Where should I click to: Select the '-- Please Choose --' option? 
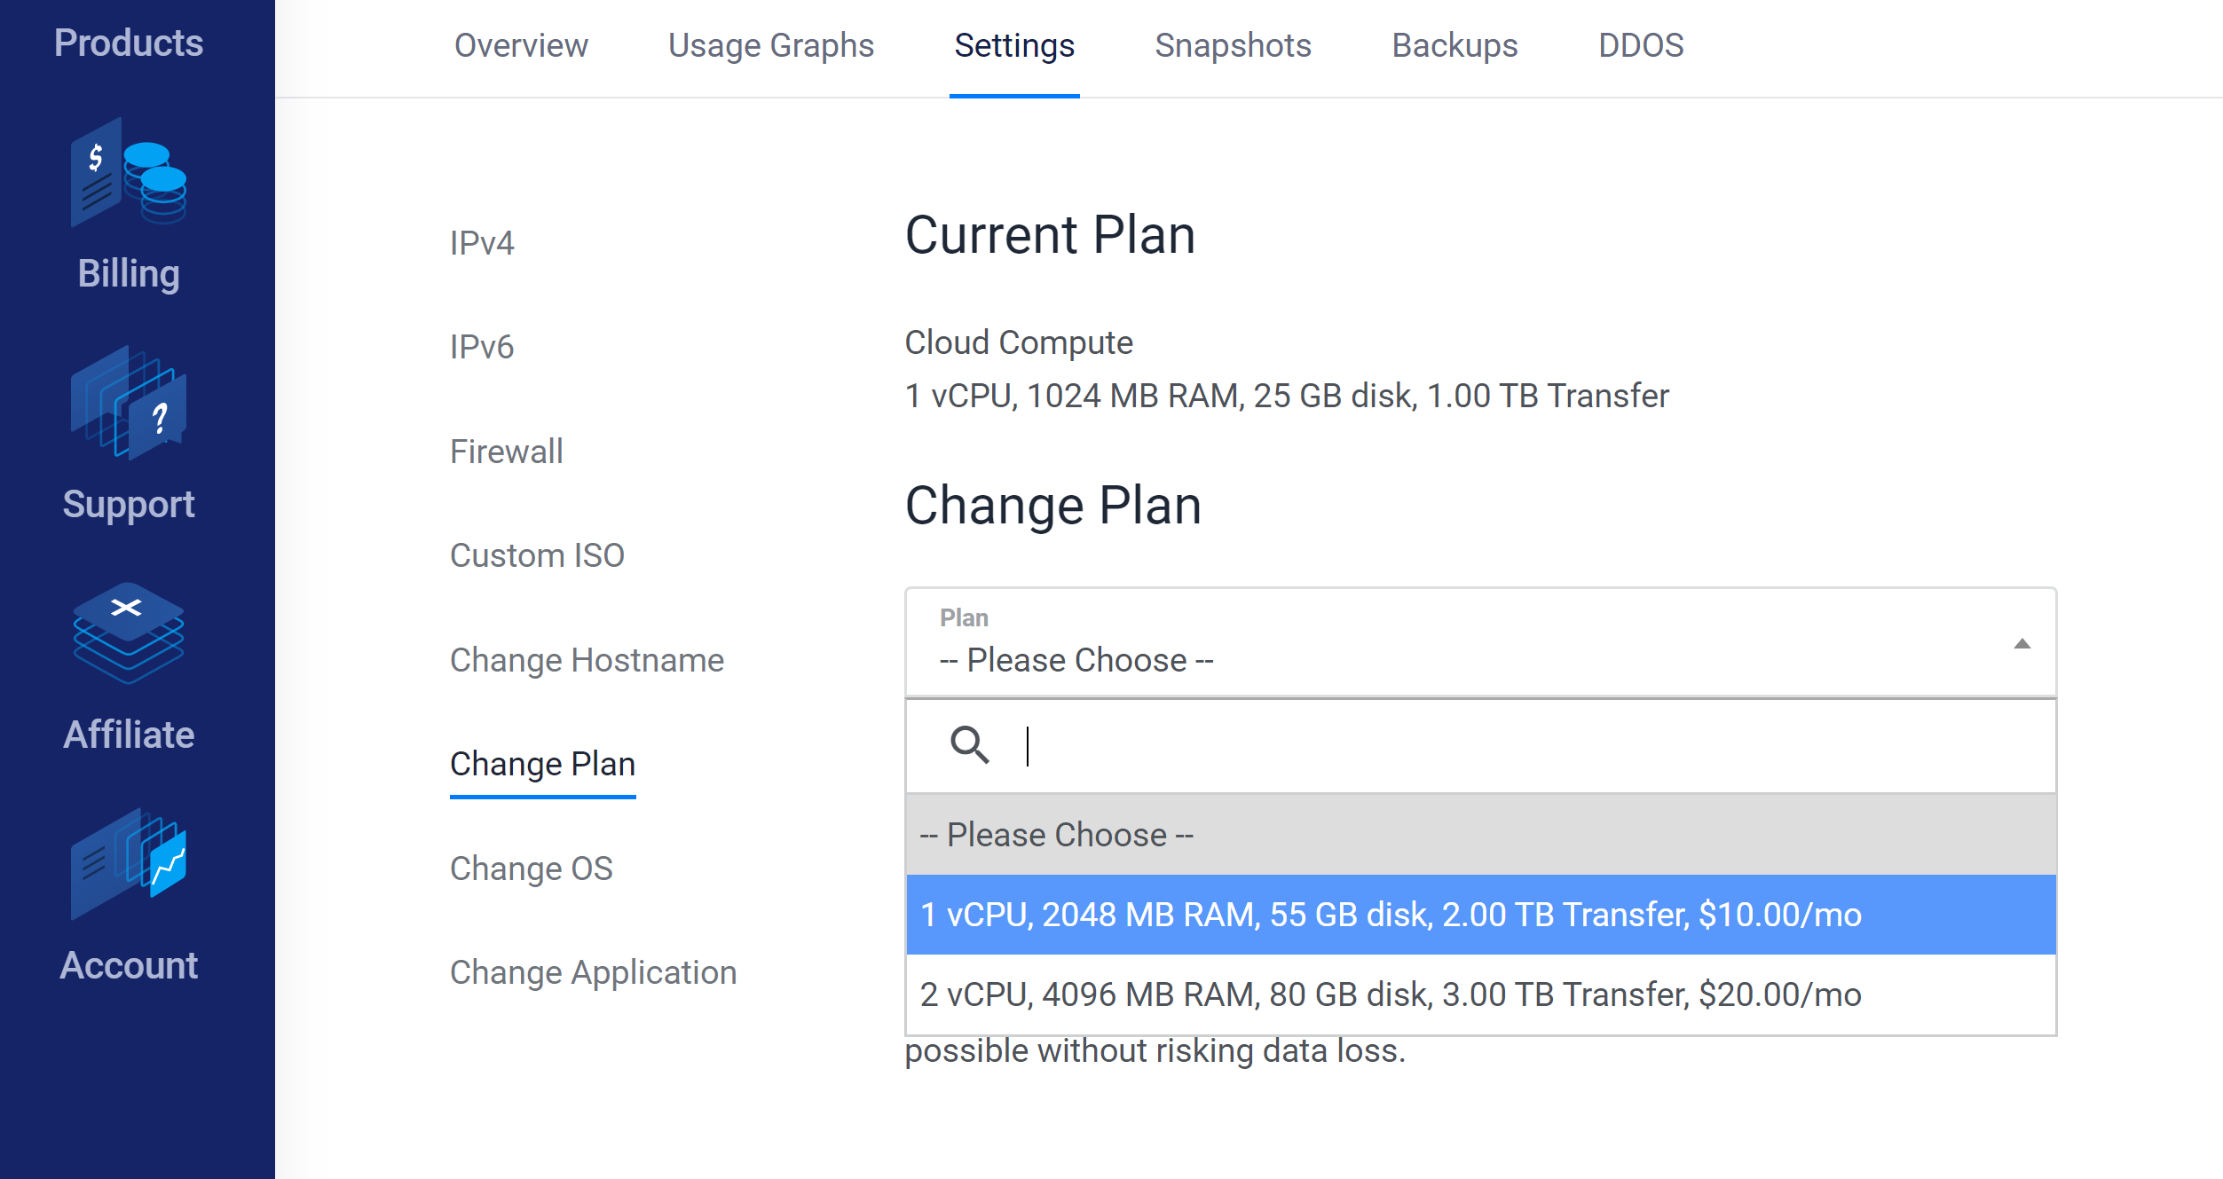click(x=1480, y=835)
